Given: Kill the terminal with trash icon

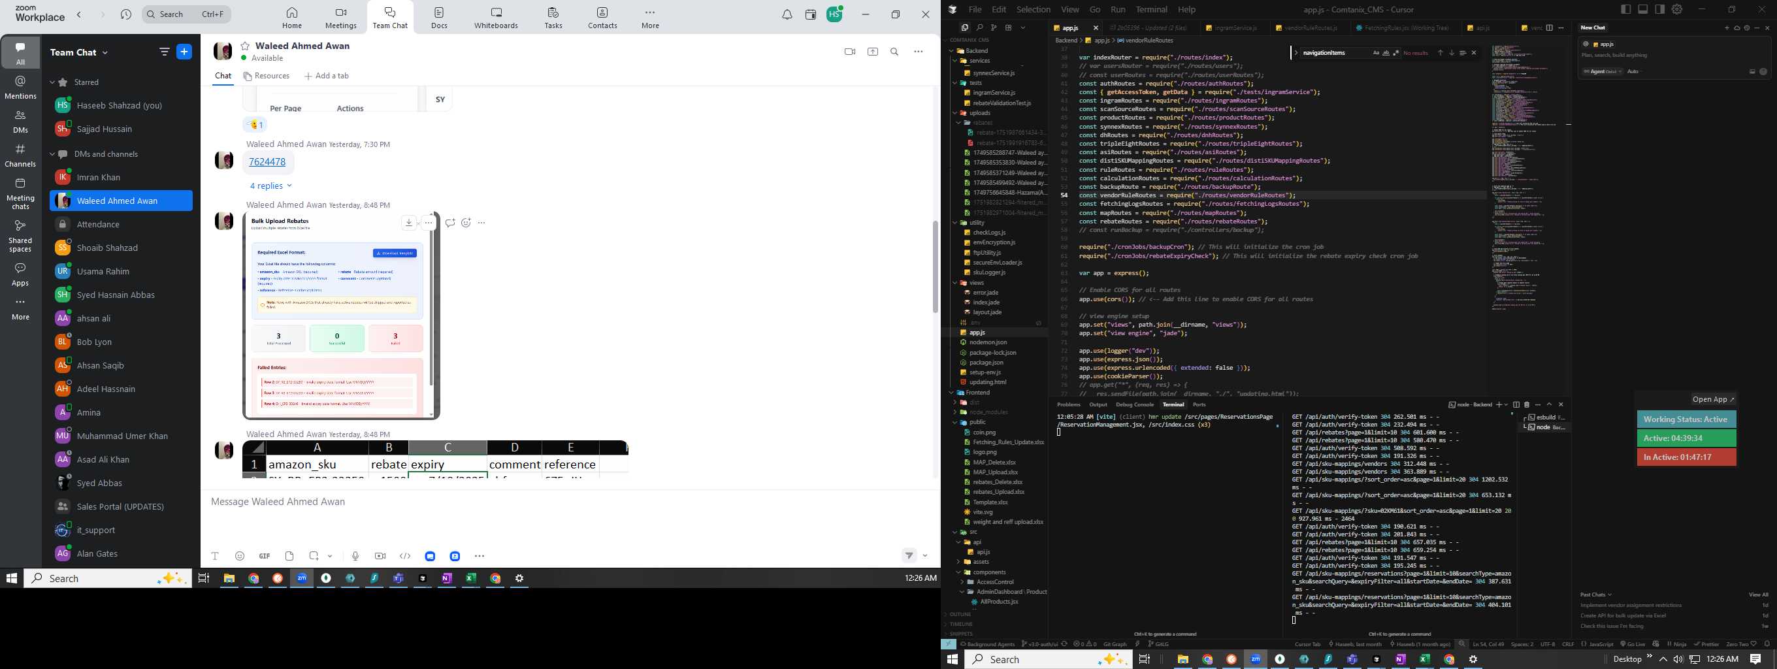Looking at the screenshot, I should [1527, 405].
